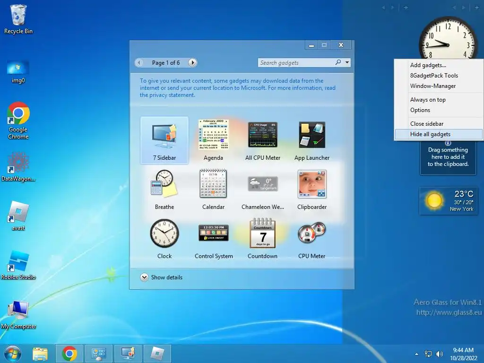Select My Computer desktop icon

[x=18, y=314]
